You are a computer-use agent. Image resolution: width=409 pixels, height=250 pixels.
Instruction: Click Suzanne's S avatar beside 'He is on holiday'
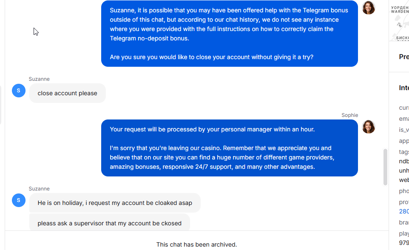19,200
